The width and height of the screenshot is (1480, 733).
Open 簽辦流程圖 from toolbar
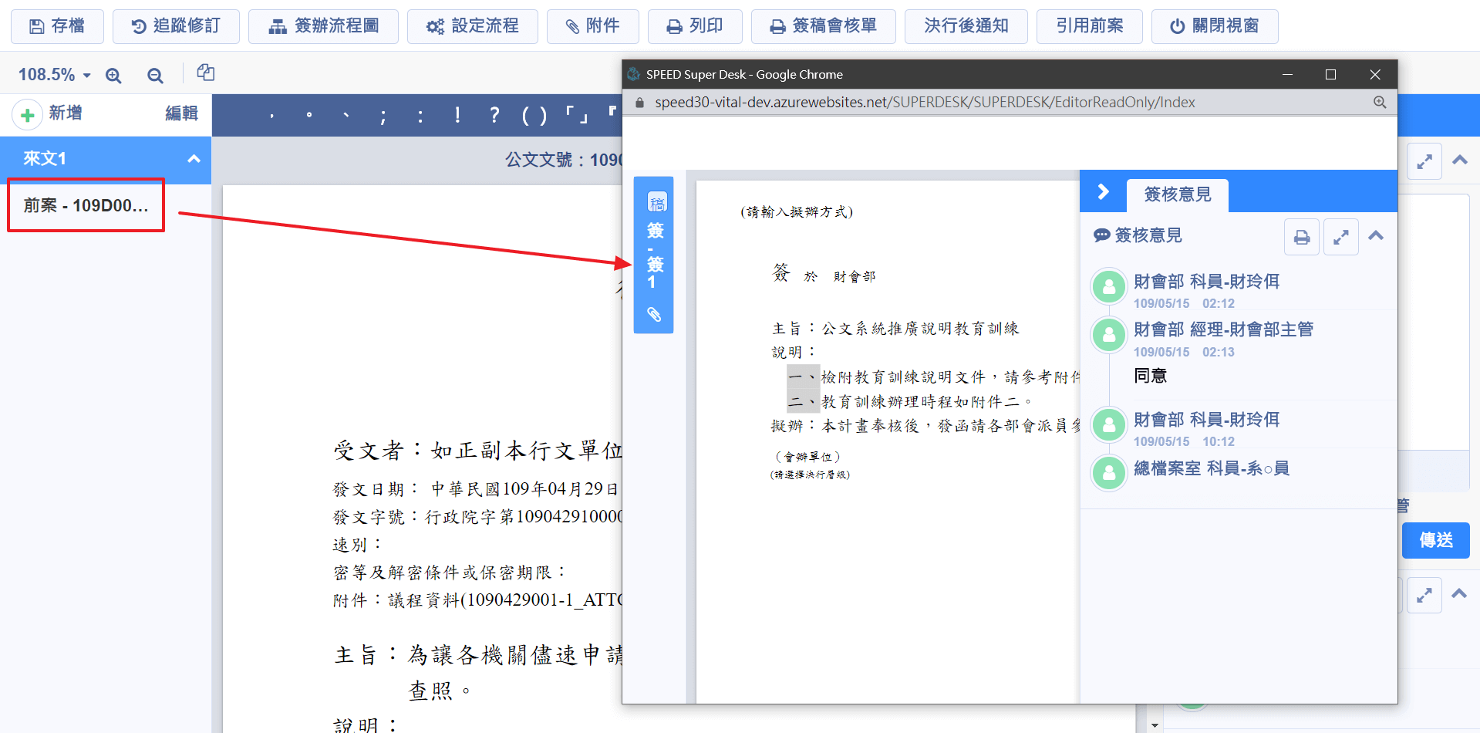click(323, 26)
